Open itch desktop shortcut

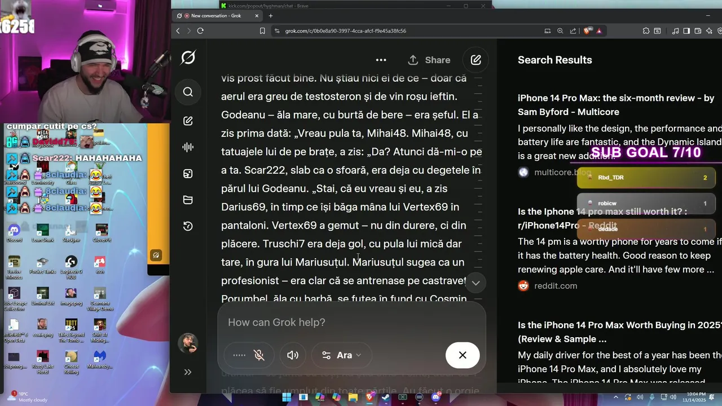click(x=100, y=265)
